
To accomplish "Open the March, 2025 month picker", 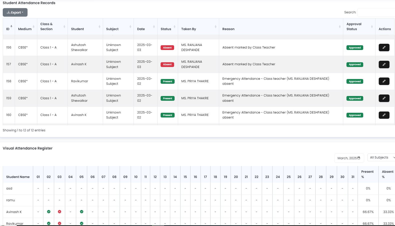I will coord(349,158).
